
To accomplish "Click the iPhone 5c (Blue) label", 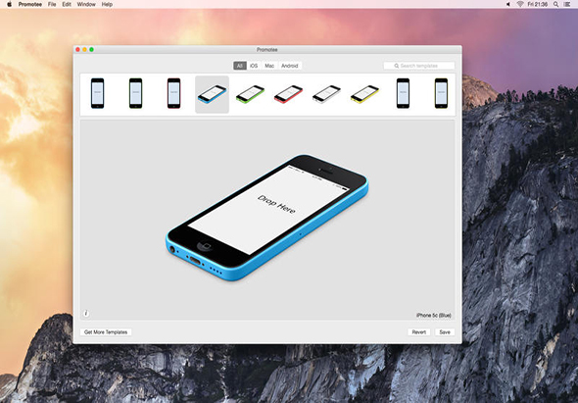I will click(433, 315).
